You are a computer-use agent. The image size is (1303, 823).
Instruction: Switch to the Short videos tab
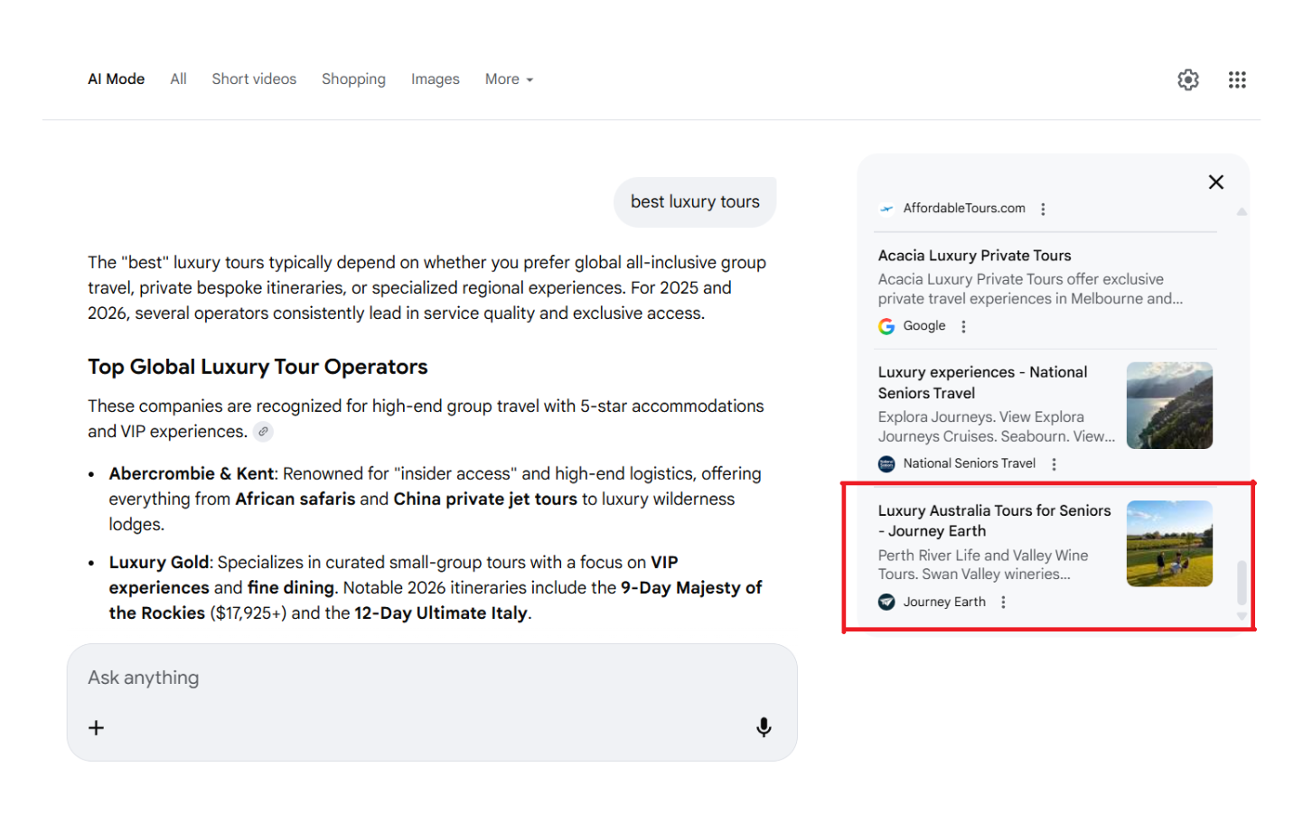[254, 79]
